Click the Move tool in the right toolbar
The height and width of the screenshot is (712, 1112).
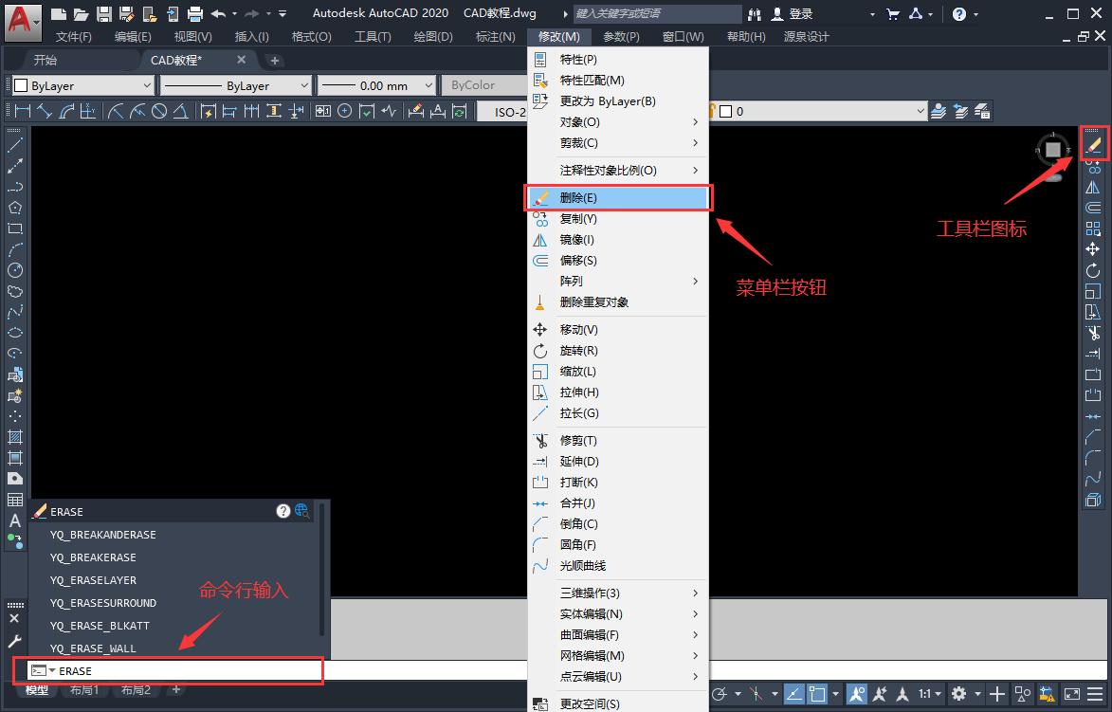[x=1093, y=249]
